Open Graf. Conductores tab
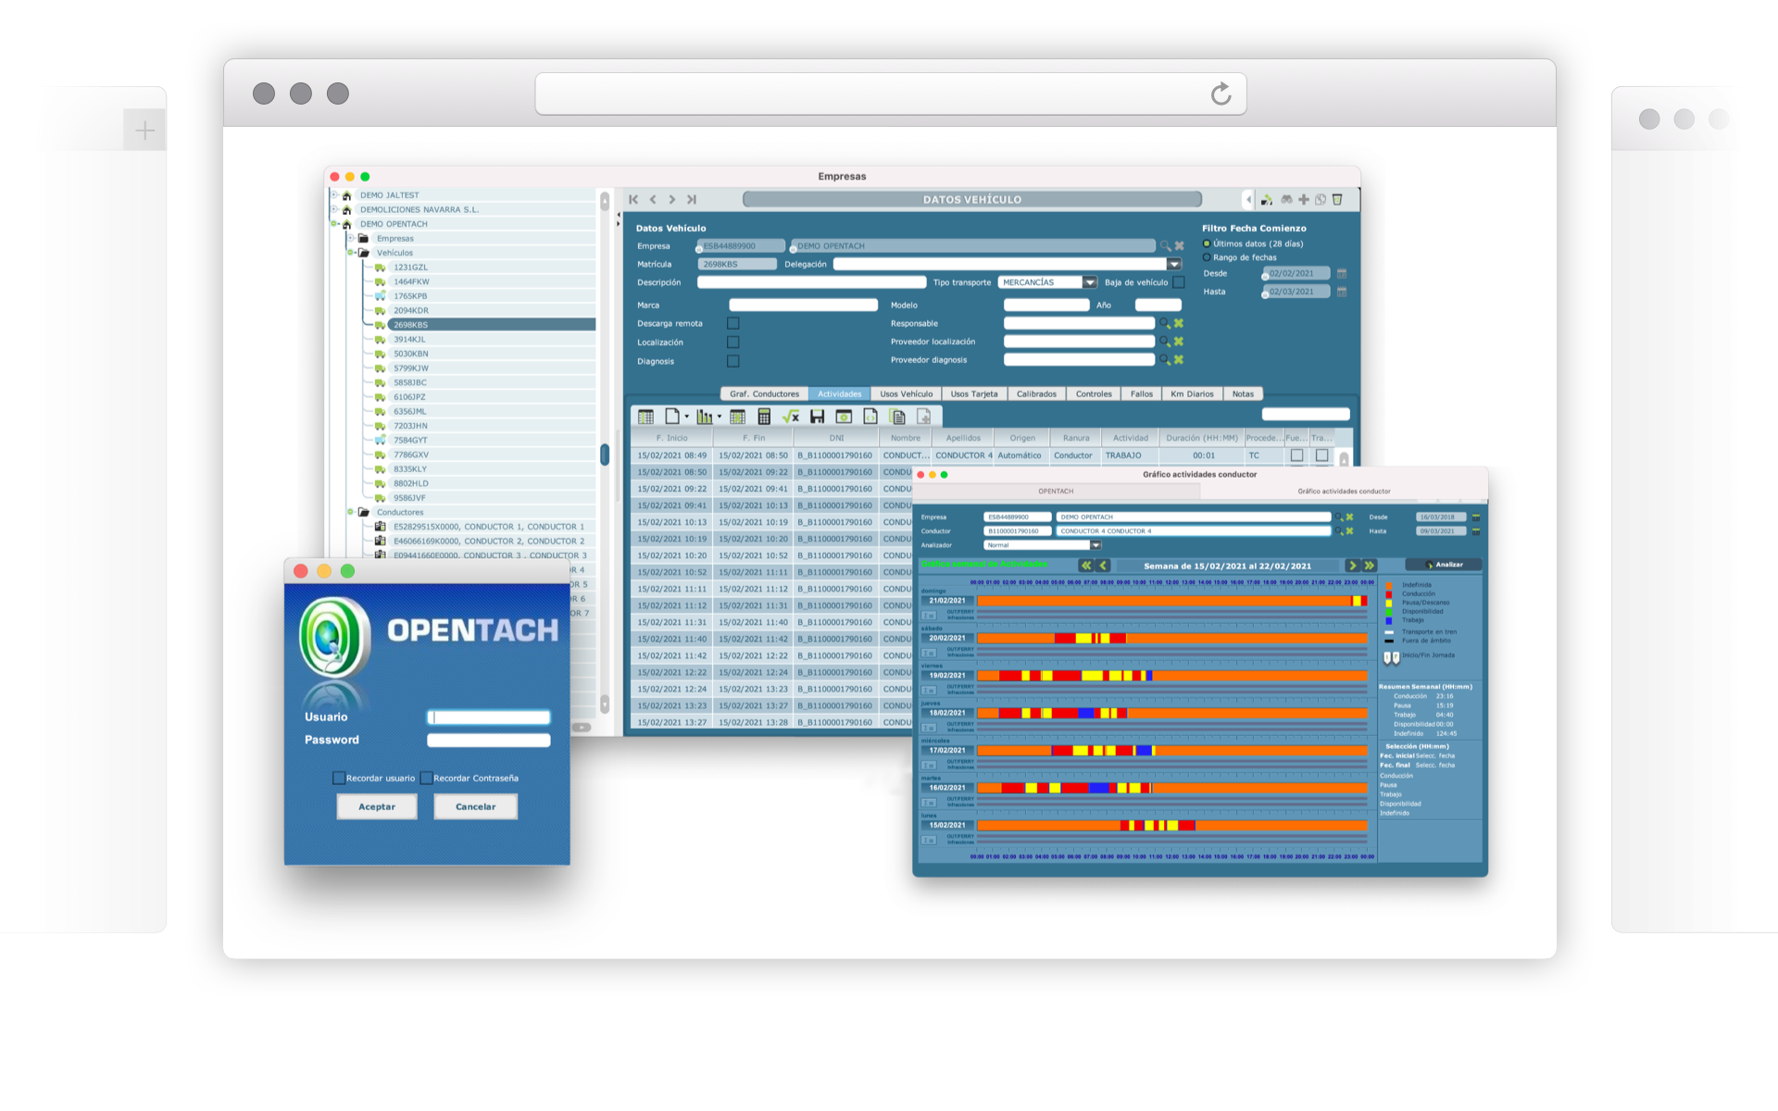The image size is (1778, 1111). tap(764, 394)
